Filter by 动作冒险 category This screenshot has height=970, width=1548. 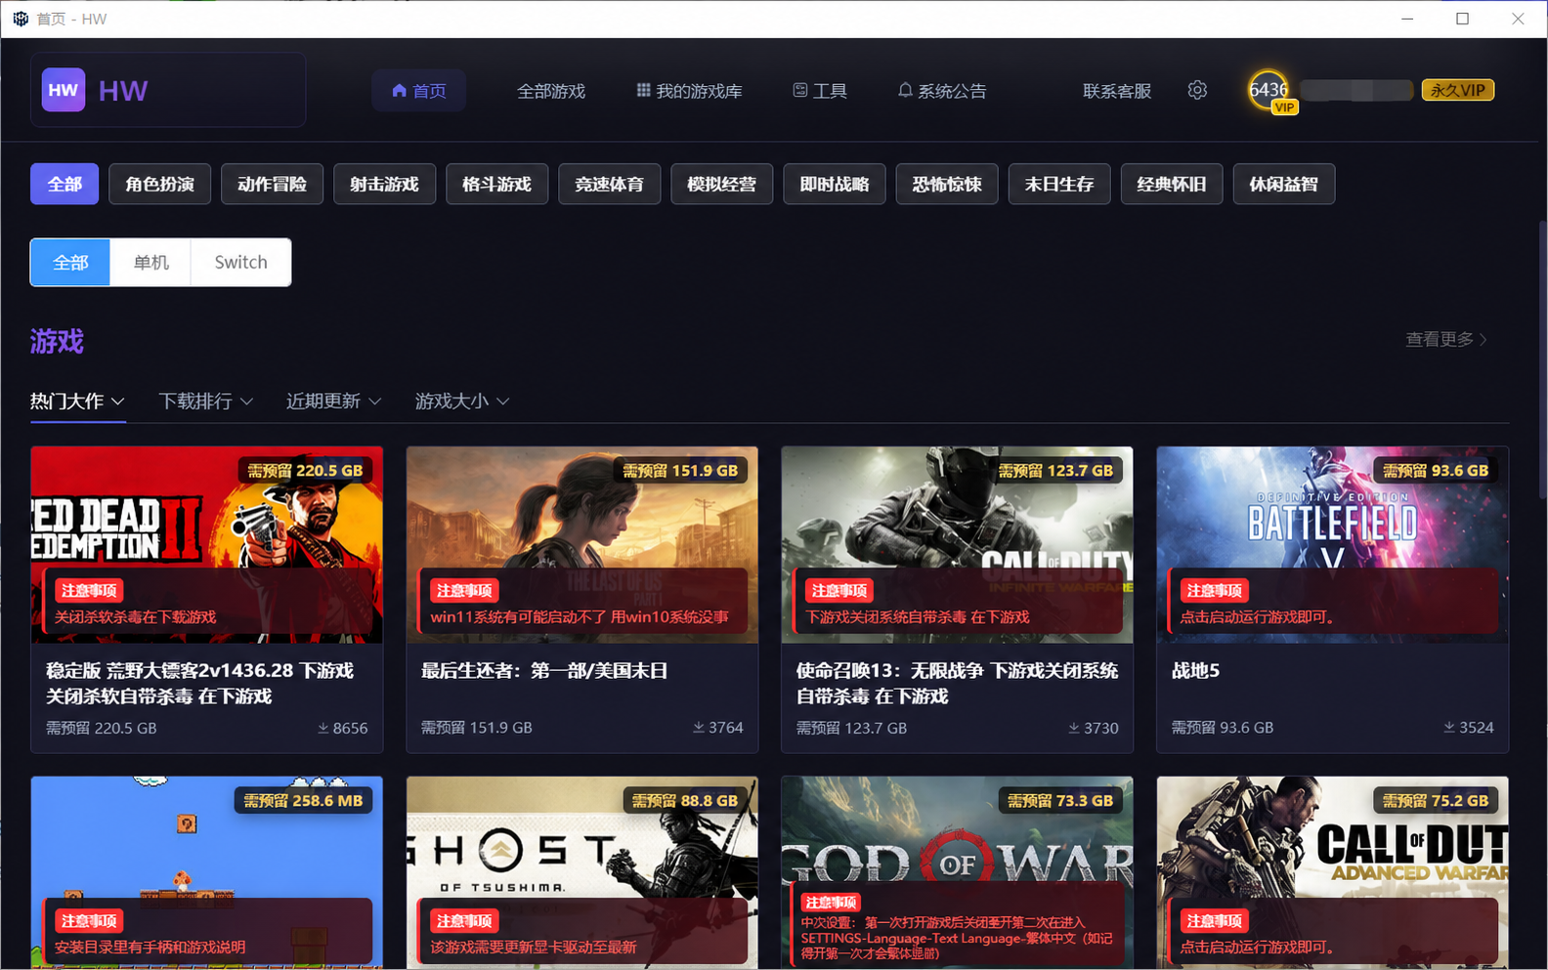pos(273,184)
